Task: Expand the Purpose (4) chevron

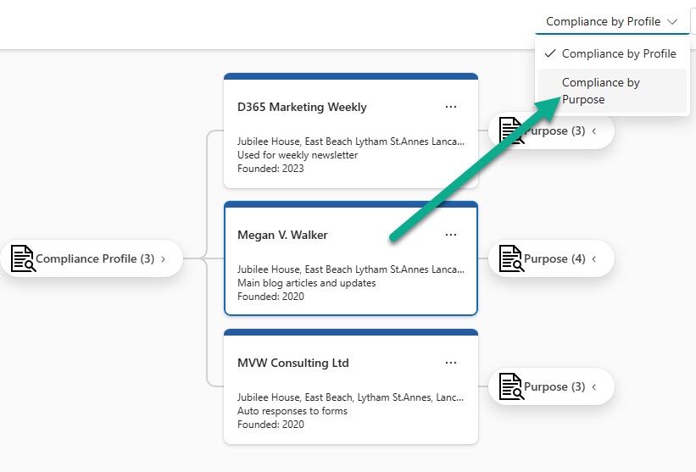Action: click(594, 258)
